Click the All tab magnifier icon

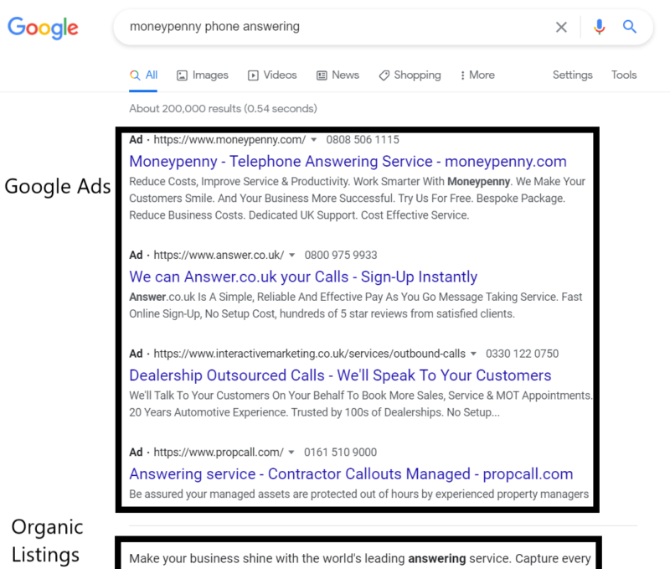[135, 75]
